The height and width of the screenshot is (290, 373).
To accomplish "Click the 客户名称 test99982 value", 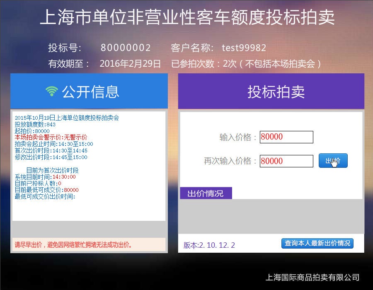I will tap(244, 48).
